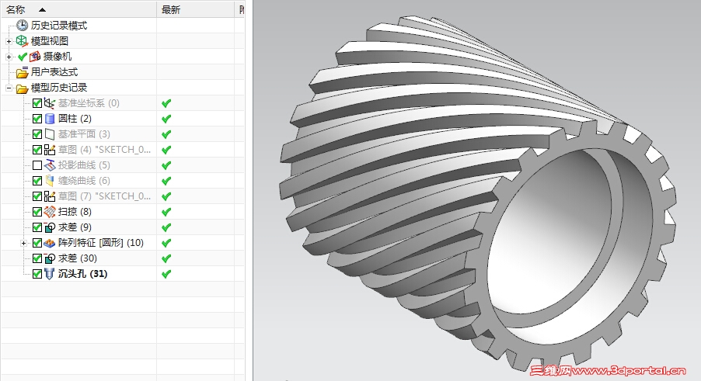Click the status checkmark for 投影曲线 (5)
This screenshot has width=701, height=381.
[166, 165]
